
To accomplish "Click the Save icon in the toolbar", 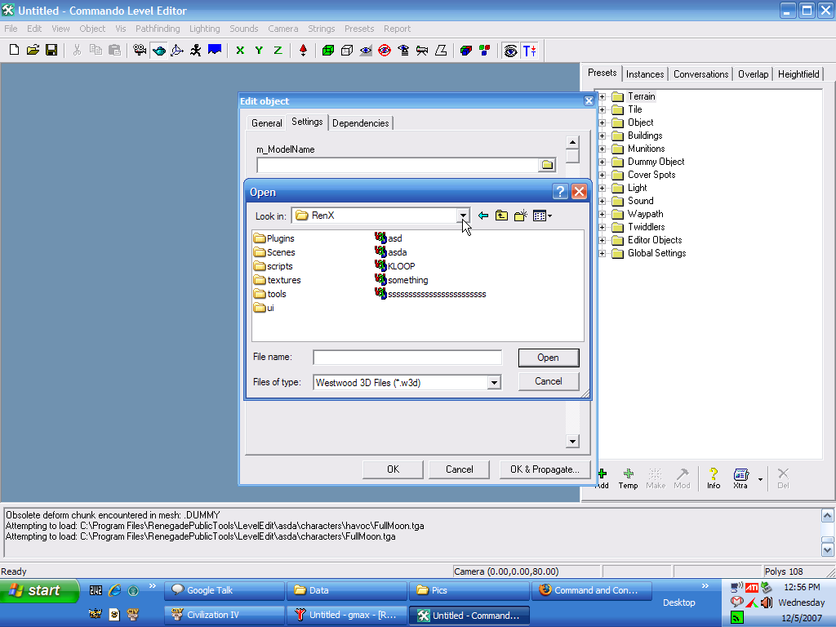I will point(51,51).
